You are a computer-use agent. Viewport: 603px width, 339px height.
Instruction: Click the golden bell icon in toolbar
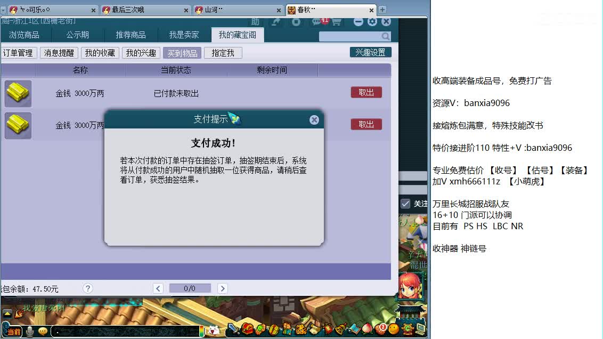tap(341, 329)
